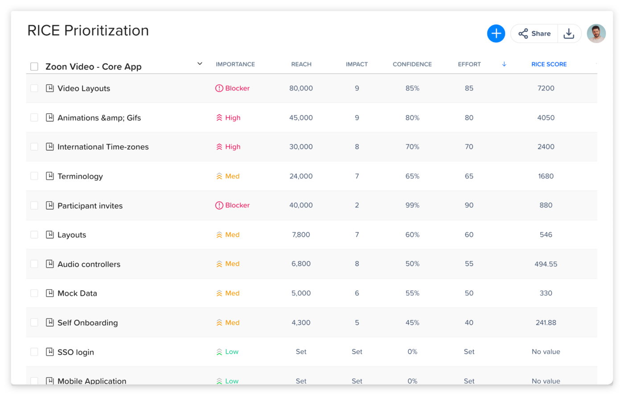
Task: Click the Share button label
Action: [541, 33]
